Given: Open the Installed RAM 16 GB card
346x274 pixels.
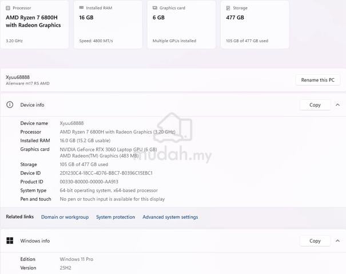Looking at the screenshot, I should (x=108, y=24).
